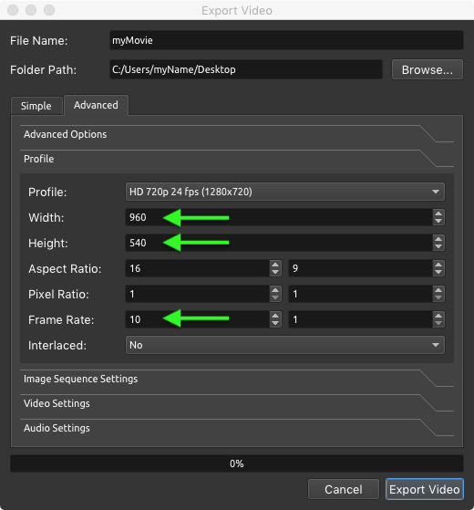474x510 pixels.
Task: Select the Advanced tab
Action: (96, 105)
